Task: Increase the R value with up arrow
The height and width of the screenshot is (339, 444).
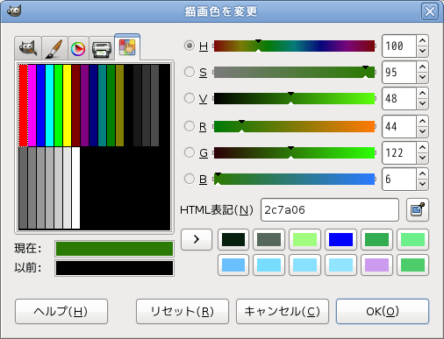Action: pyautogui.click(x=422, y=122)
